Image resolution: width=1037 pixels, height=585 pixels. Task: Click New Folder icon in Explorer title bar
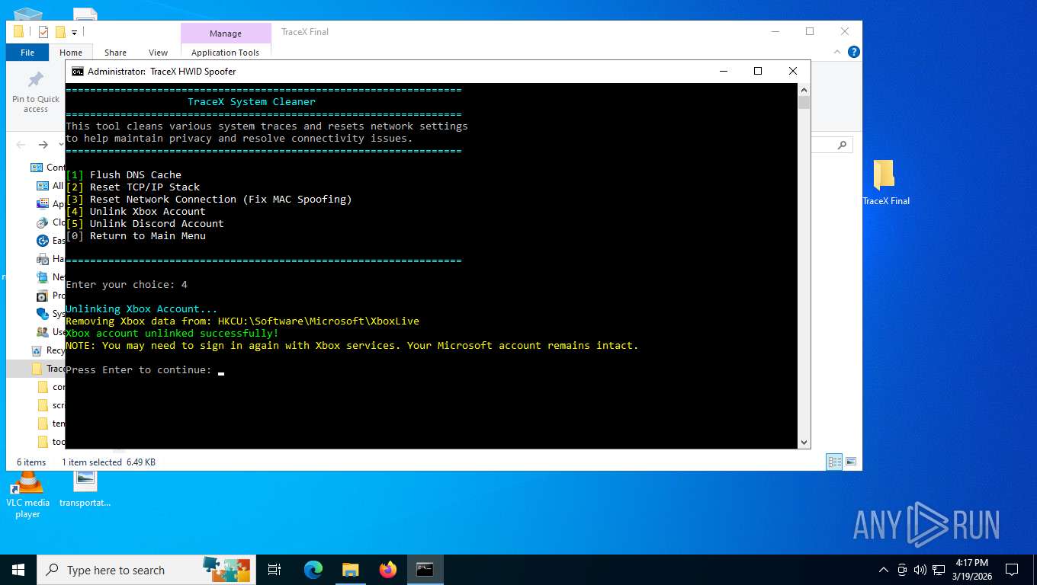(60, 32)
